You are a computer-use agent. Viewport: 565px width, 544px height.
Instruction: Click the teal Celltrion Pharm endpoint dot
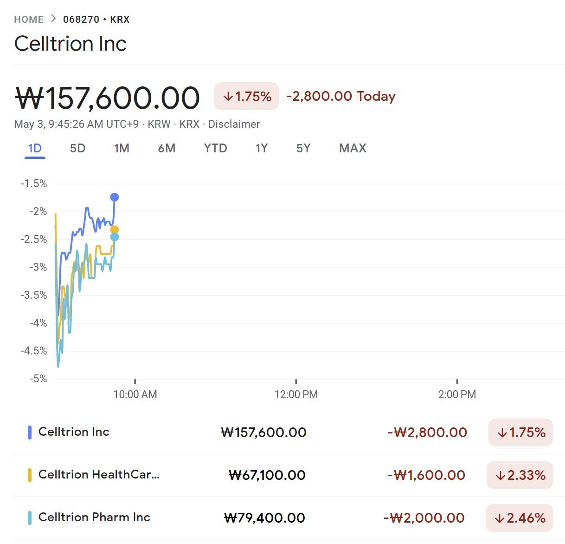coord(115,237)
